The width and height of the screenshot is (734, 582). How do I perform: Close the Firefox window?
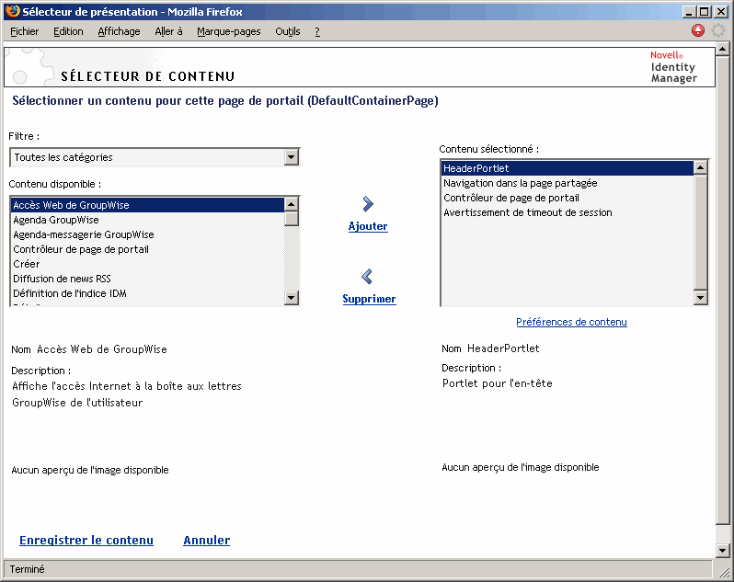pos(720,12)
